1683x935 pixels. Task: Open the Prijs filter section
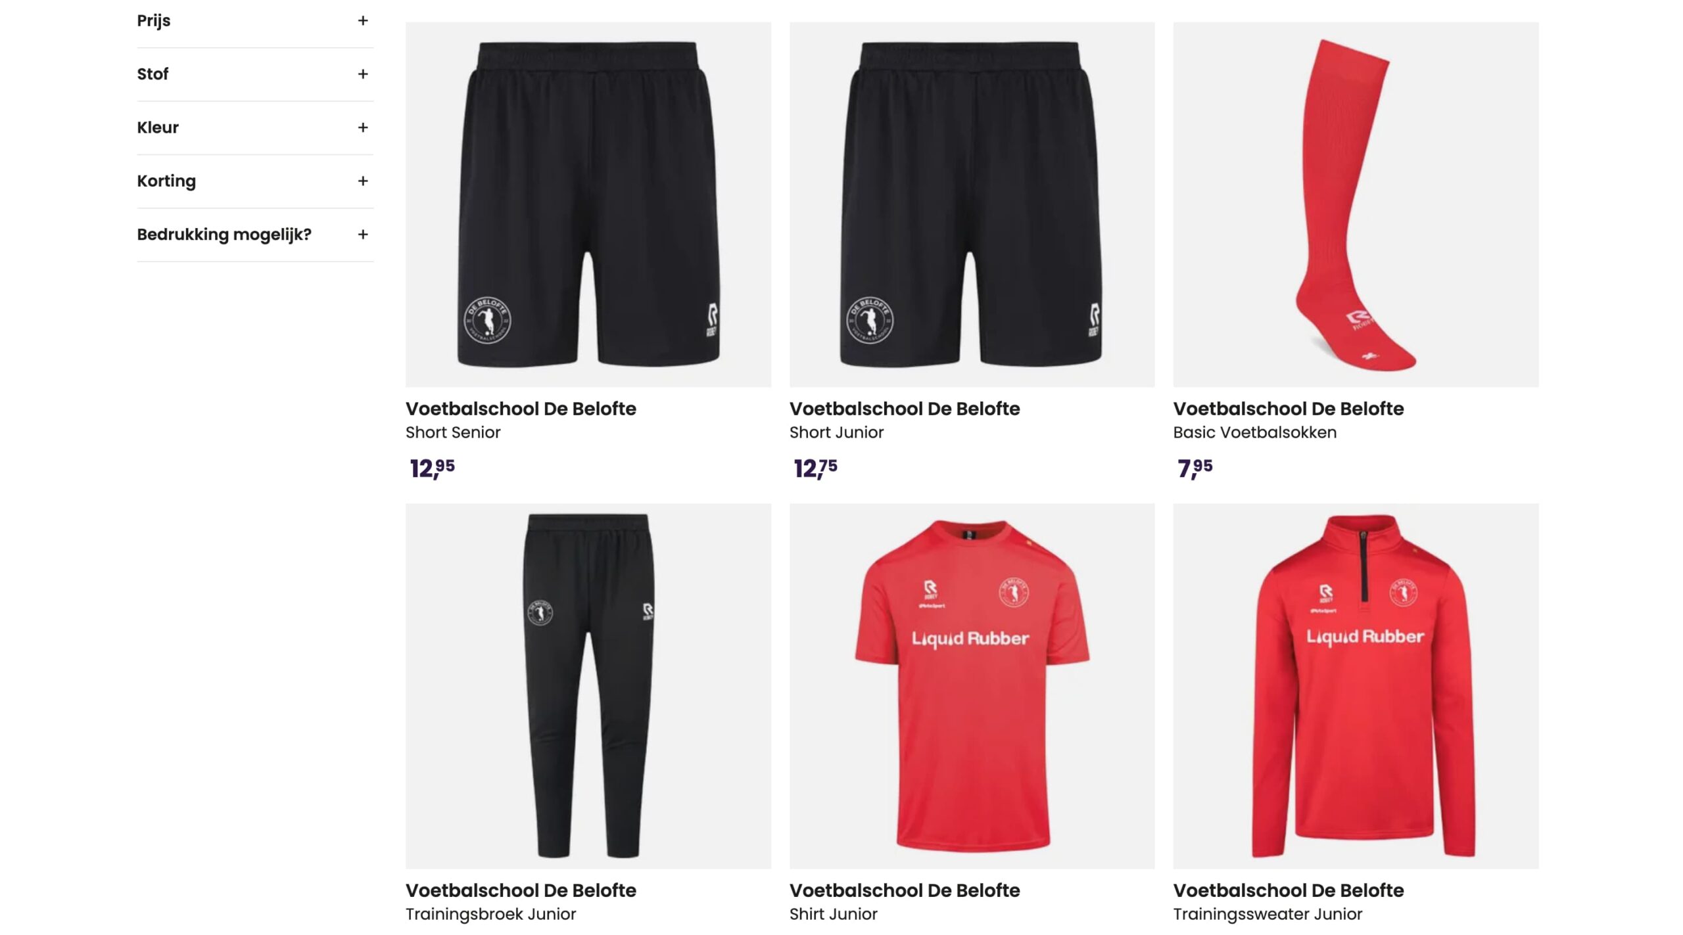tap(153, 21)
